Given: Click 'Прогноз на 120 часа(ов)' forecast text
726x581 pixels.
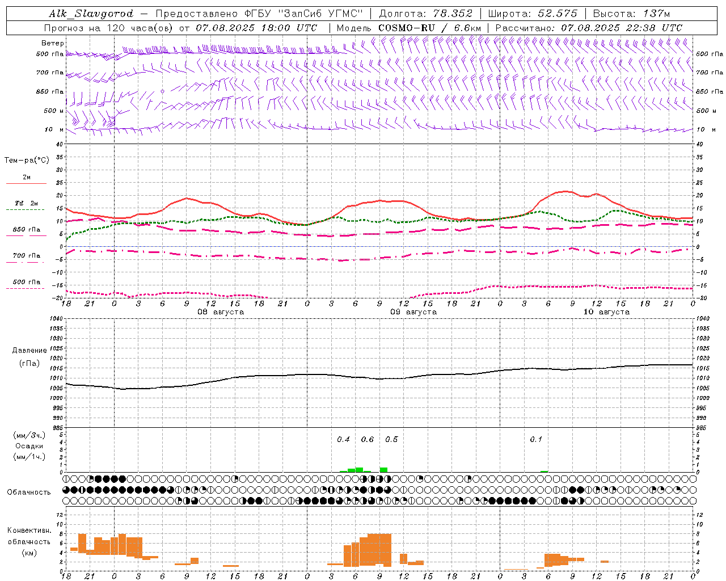Looking at the screenshot, I should coord(109,28).
